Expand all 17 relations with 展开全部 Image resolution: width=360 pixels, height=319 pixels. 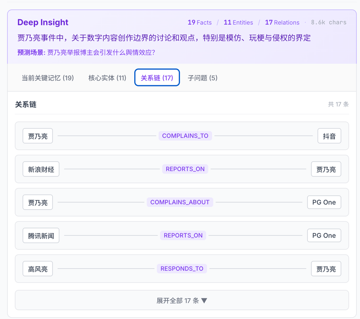(x=182, y=300)
